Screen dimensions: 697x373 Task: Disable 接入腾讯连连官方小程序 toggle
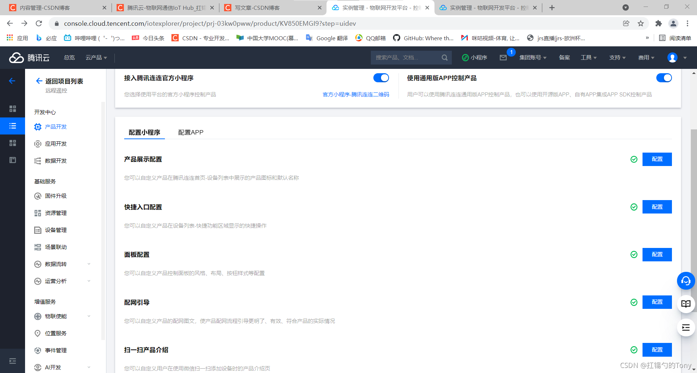(381, 78)
